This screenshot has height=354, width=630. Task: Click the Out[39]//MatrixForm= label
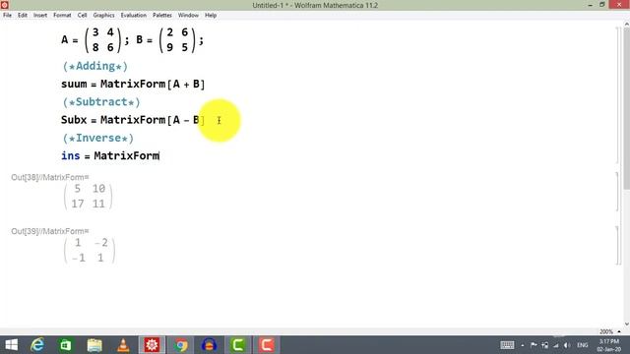click(50, 231)
